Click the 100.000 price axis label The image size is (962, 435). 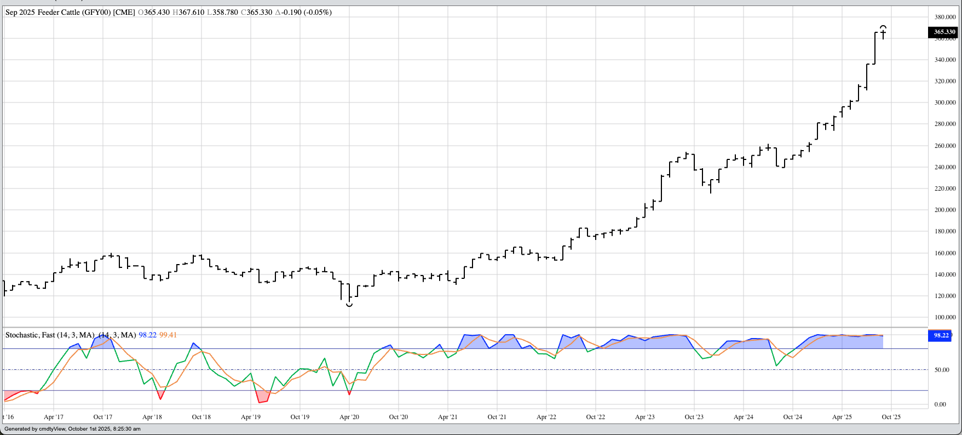pyautogui.click(x=945, y=317)
